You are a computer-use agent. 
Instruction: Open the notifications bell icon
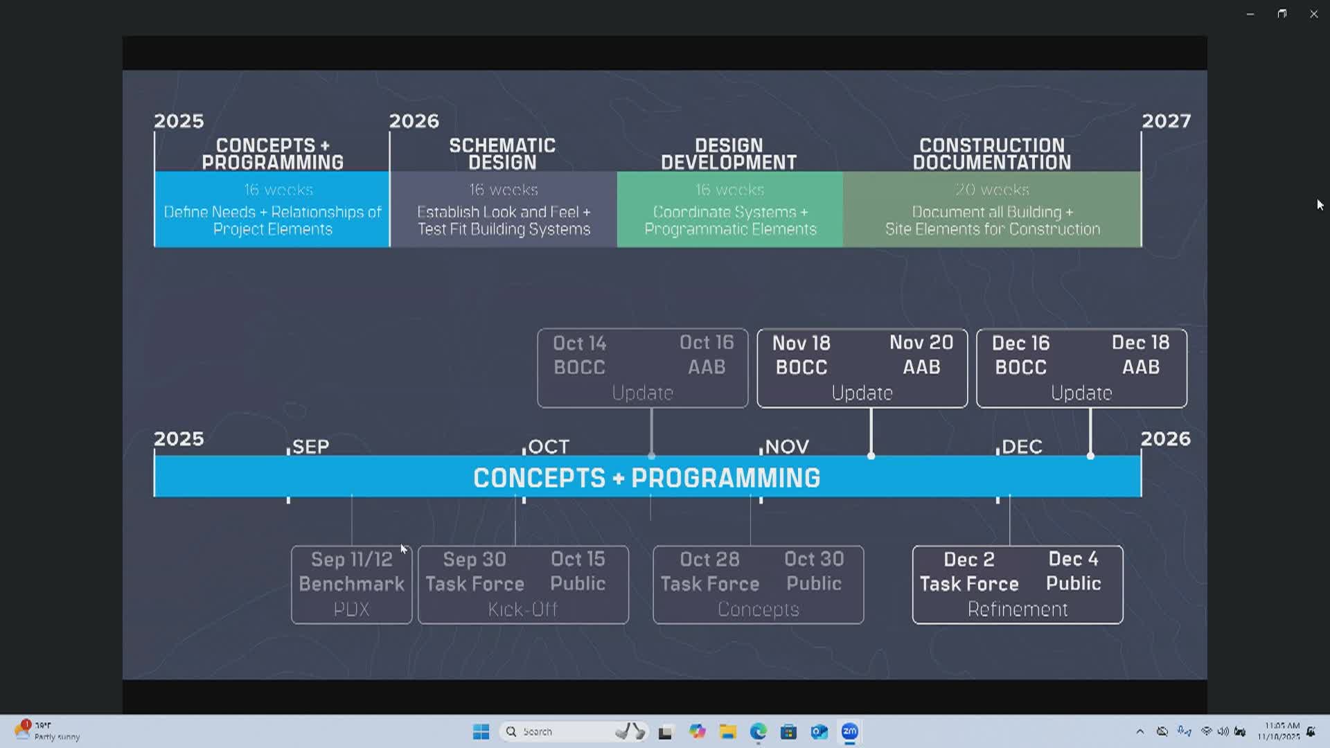tap(1311, 731)
